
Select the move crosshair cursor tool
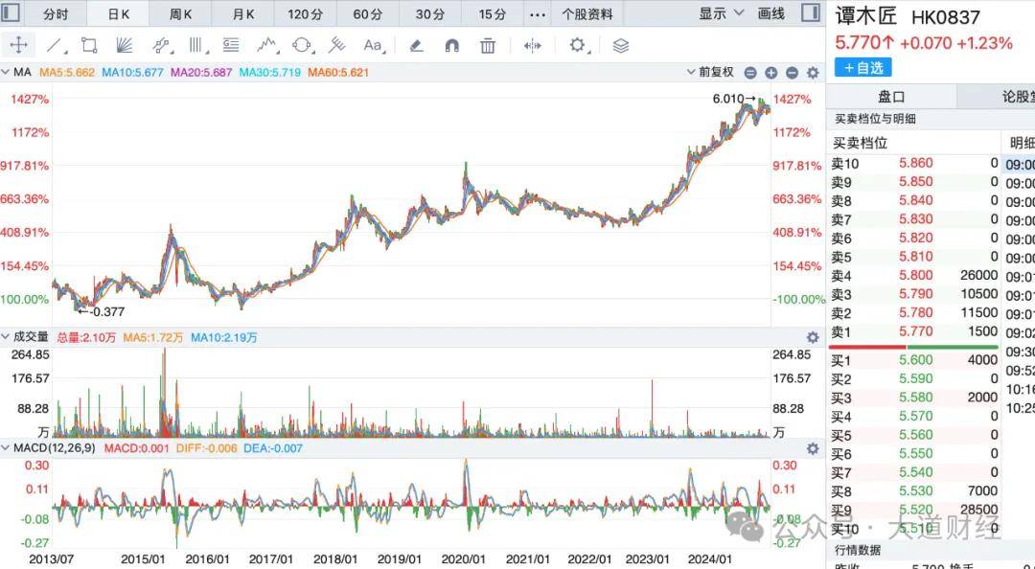coord(18,45)
